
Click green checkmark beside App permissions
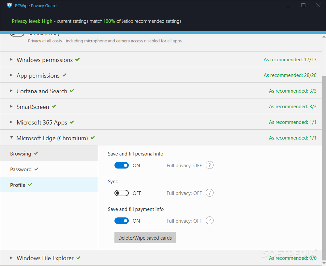pos(64,75)
